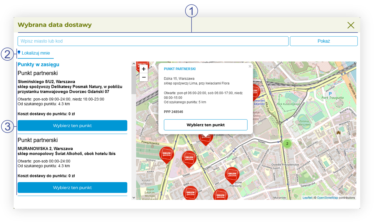Click the points list scrollbar thumb
375x224 pixels.
(134, 80)
